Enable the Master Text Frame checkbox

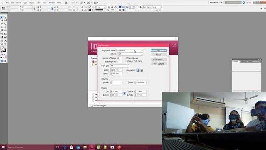tap(126, 61)
